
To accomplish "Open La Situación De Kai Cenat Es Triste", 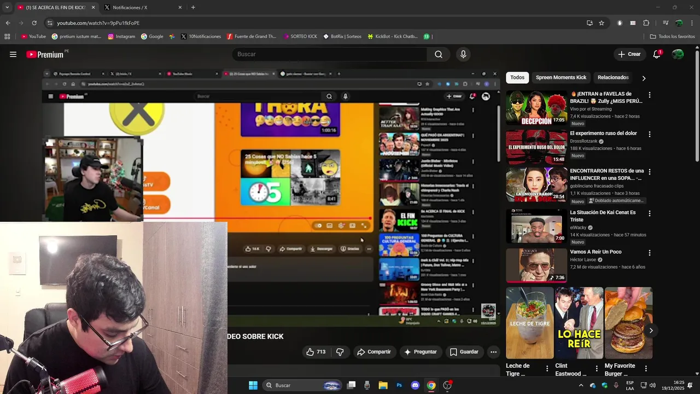I will click(603, 216).
